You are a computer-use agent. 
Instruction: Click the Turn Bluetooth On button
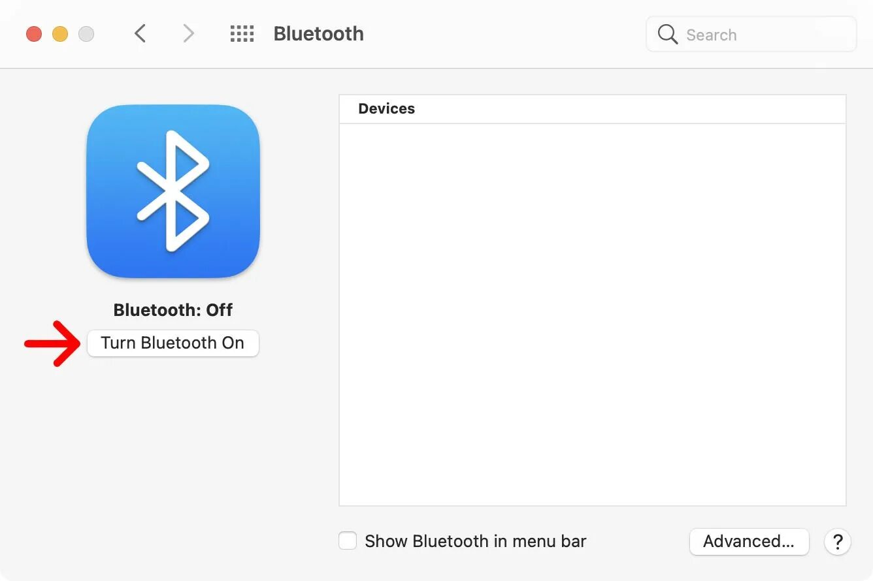(173, 343)
